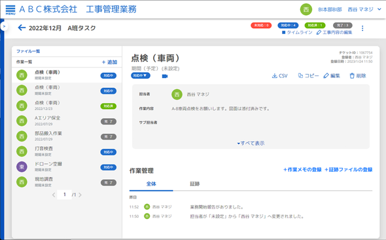This screenshot has height=240, width=386.
Task: Select 点検(車両) task dated 2022/12/23
Action: (67, 106)
